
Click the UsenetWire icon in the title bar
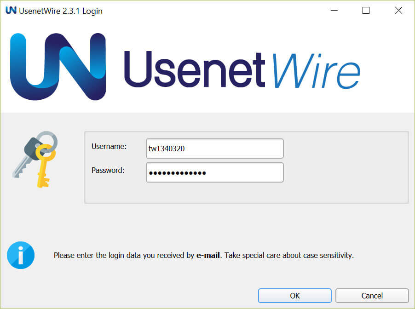pyautogui.click(x=11, y=11)
